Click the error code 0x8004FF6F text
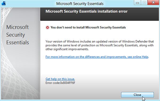Viewport: 160px width, 101px height. (60, 83)
